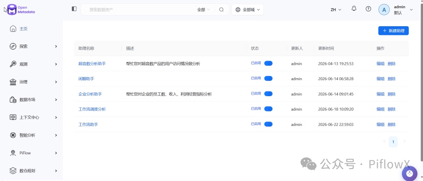Open the floating purple assistant button
The height and width of the screenshot is (181, 423).
[410, 174]
